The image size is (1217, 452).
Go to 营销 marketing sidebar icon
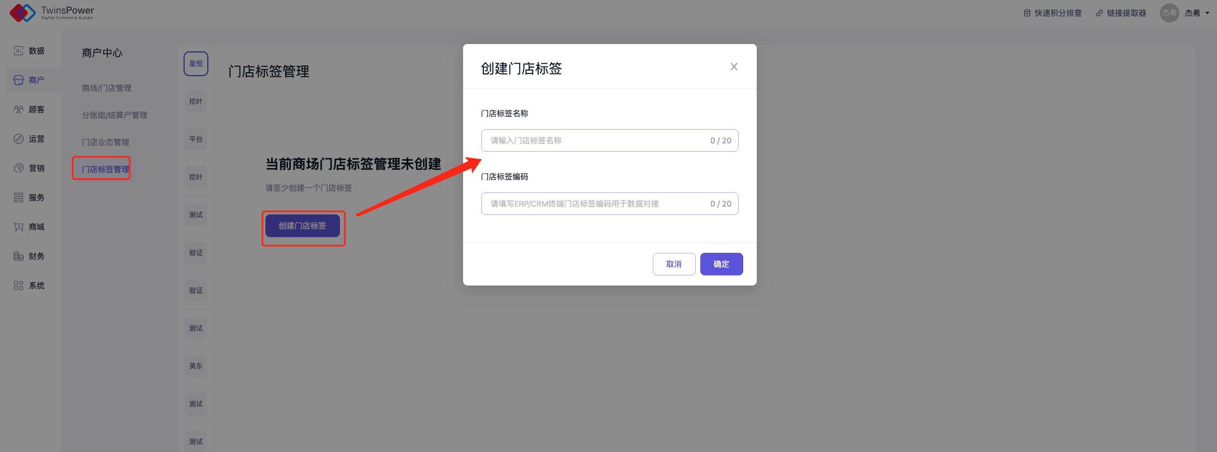[x=19, y=168]
